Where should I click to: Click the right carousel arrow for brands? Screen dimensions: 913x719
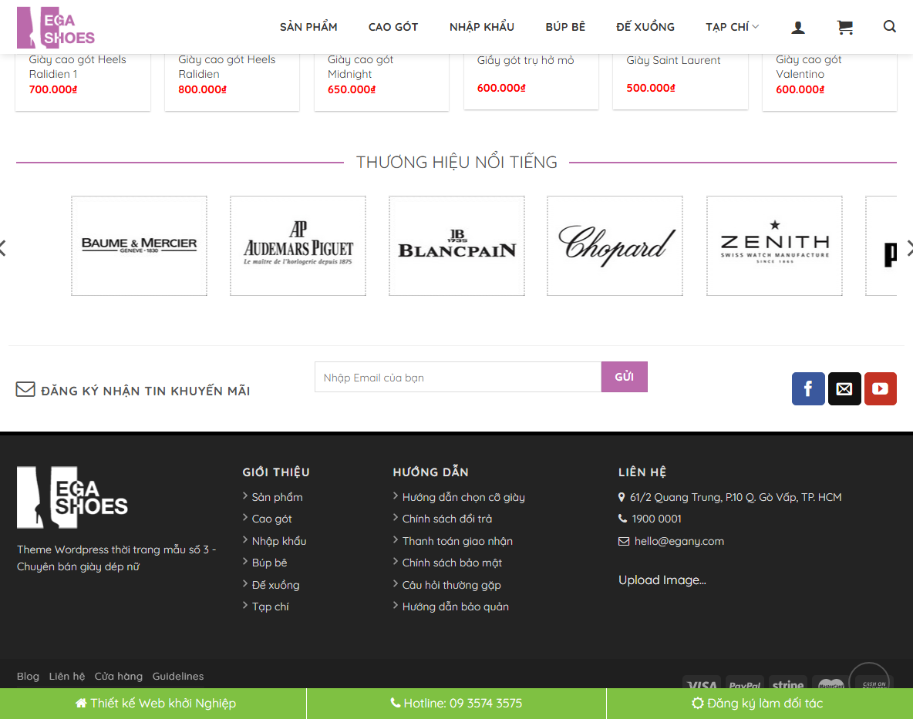coord(910,247)
